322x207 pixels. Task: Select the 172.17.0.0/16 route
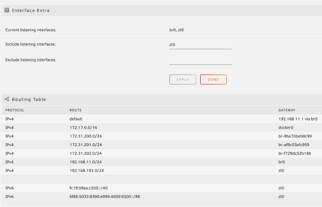click(83, 128)
